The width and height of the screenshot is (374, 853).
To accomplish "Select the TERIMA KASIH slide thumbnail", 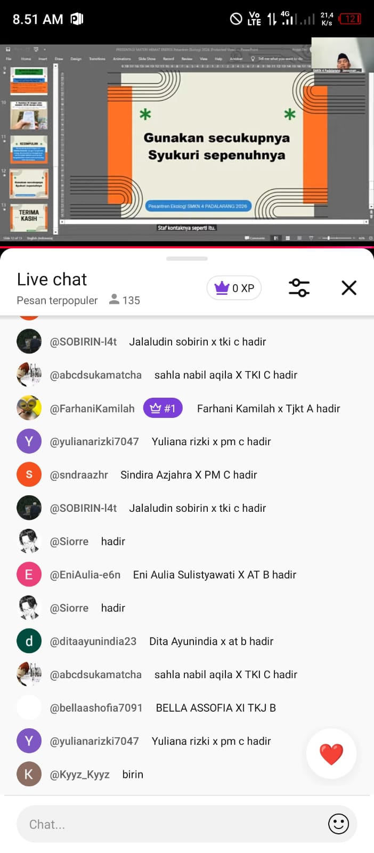I will (29, 216).
